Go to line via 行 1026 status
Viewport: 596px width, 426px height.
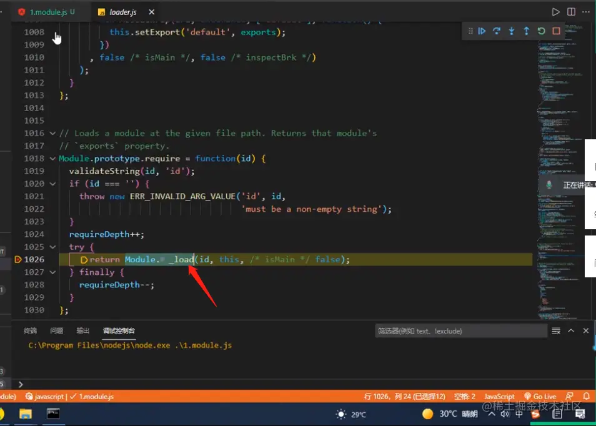click(x=404, y=397)
